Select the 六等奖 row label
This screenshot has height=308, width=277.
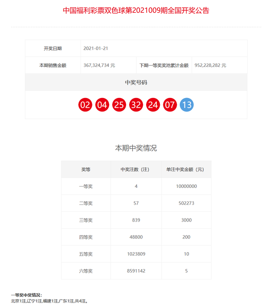click(x=86, y=271)
